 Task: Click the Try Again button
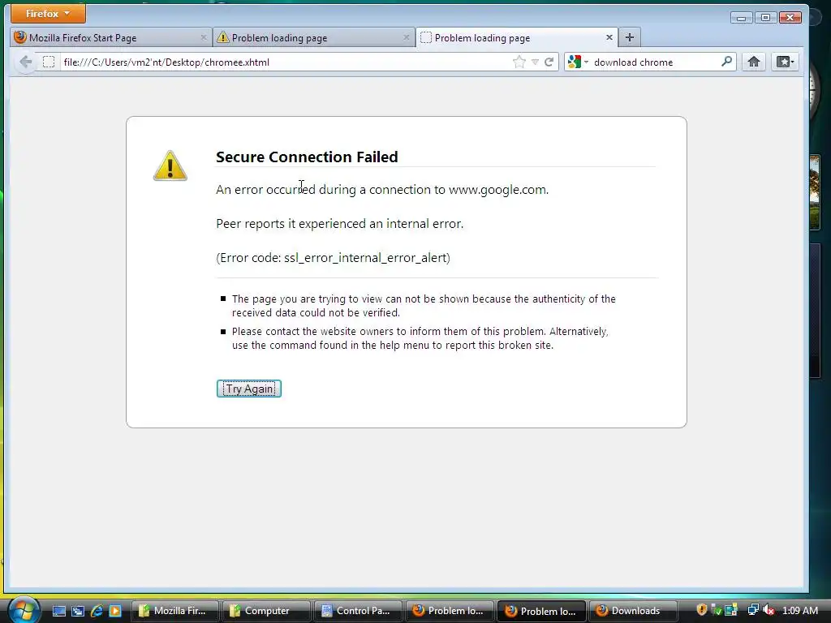(249, 389)
